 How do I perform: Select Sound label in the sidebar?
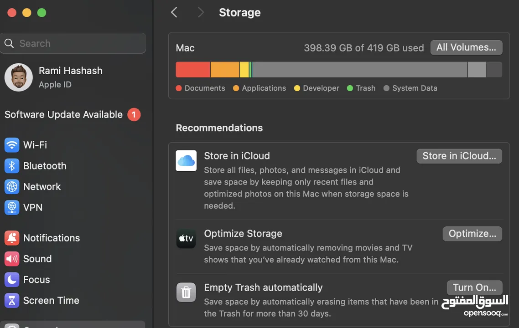click(37, 259)
